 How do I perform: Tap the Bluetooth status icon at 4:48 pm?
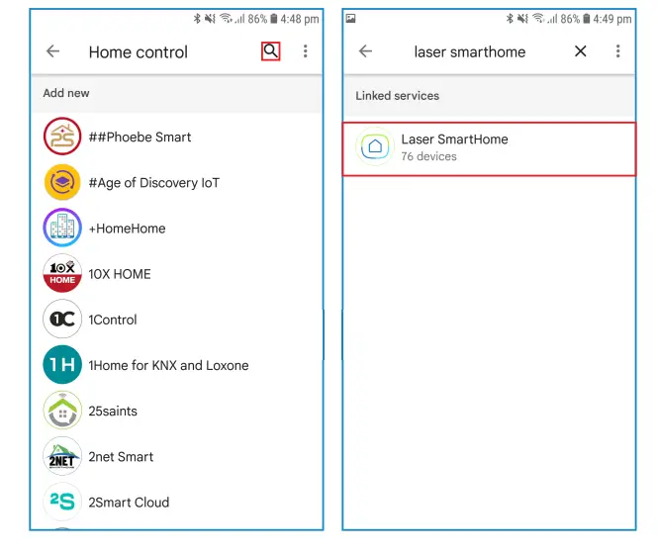(197, 19)
